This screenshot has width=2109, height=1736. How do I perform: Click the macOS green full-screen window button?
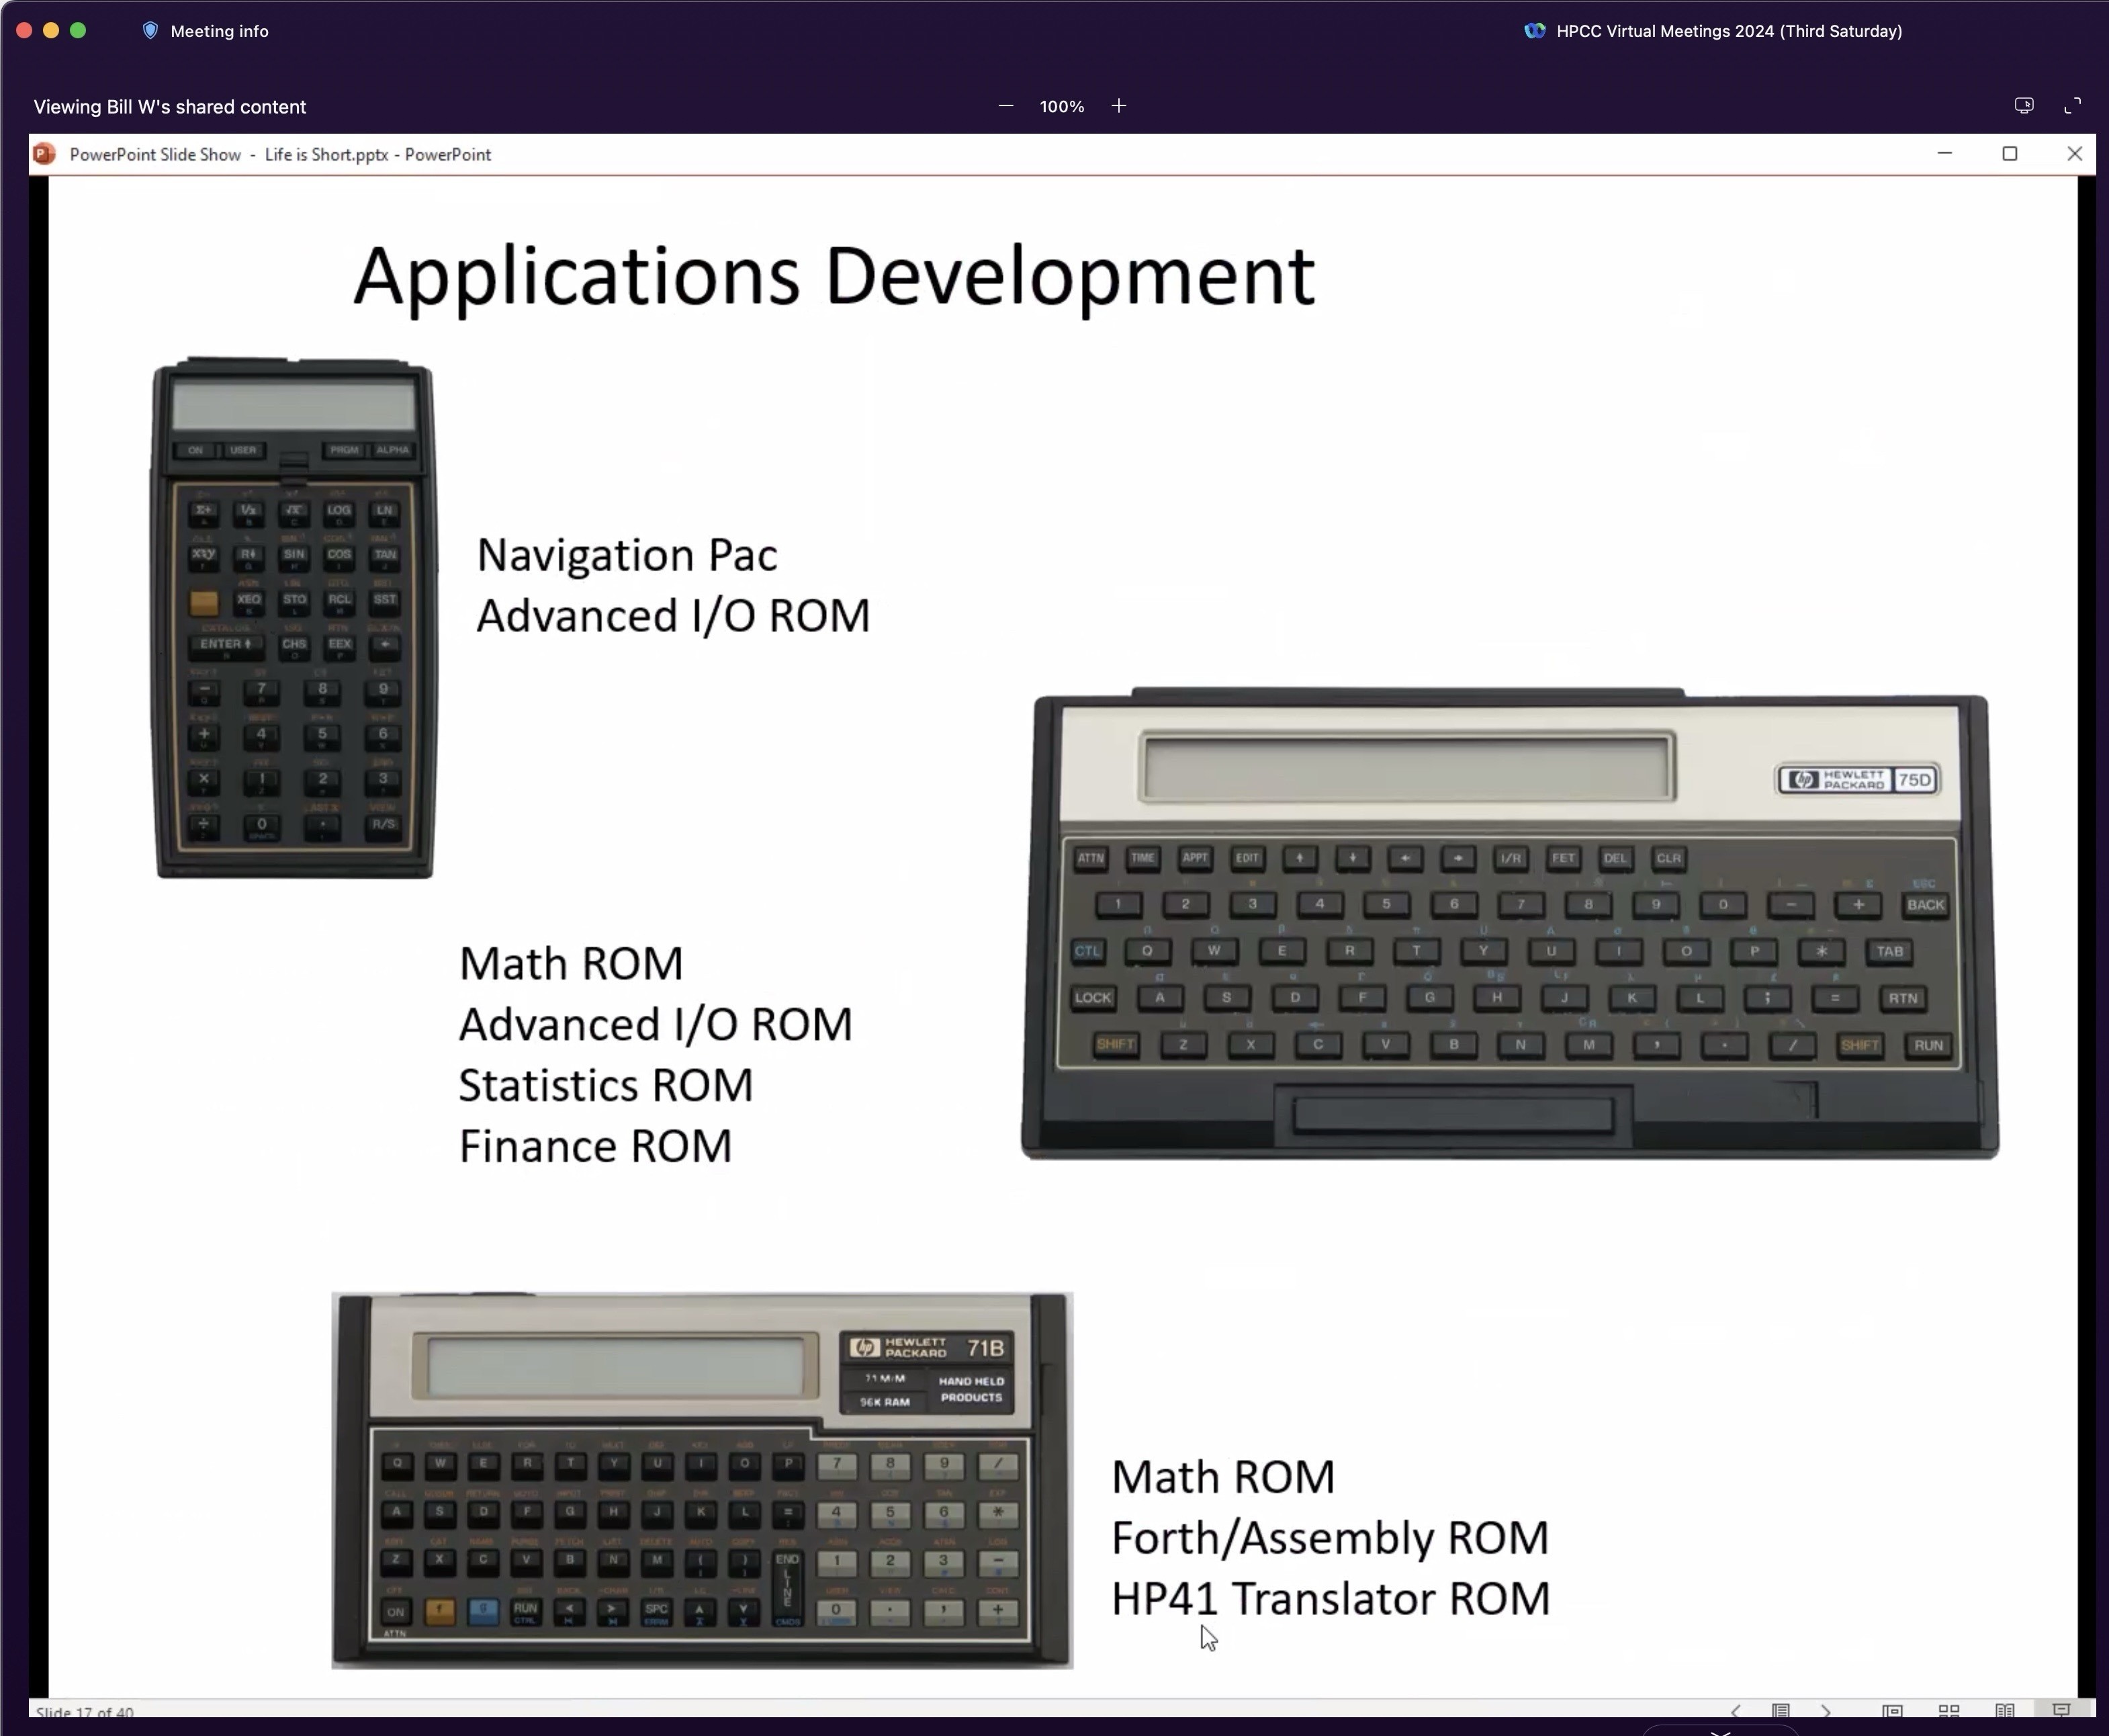(78, 31)
